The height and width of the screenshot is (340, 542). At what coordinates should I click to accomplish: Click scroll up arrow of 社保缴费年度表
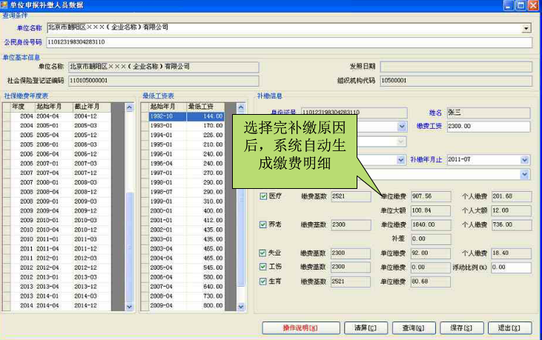129,107
